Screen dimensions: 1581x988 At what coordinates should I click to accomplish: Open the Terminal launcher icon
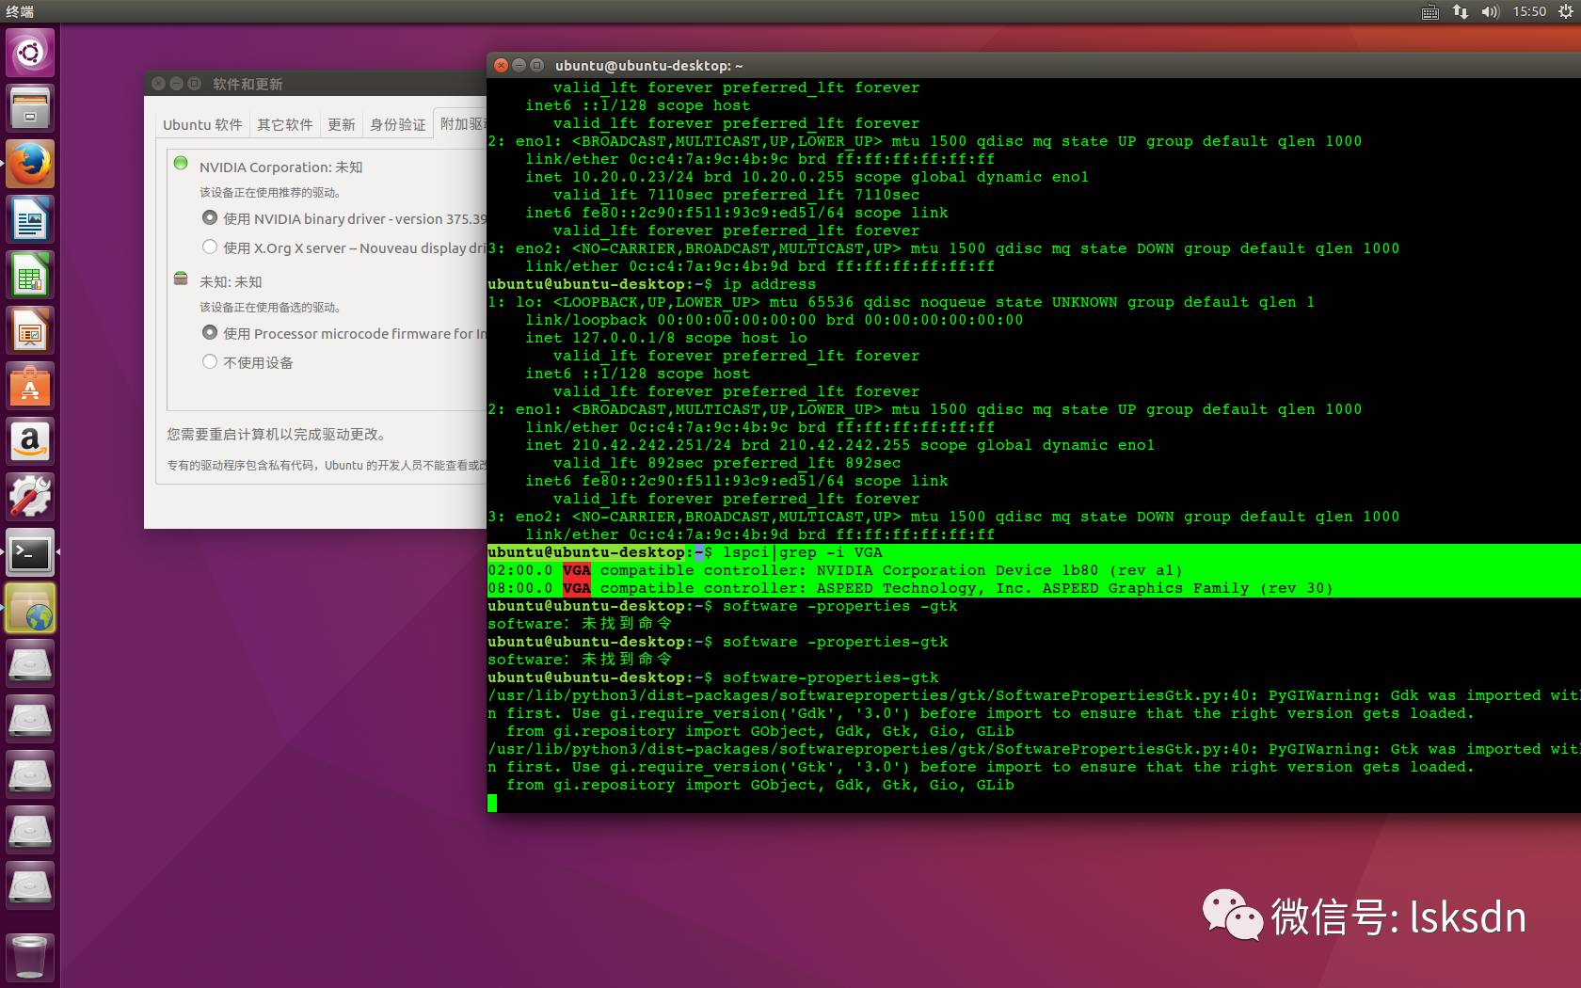(x=29, y=553)
